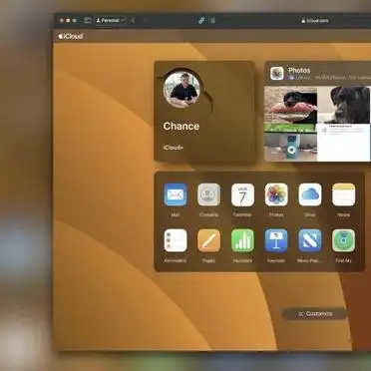Open the white document photo thumbnail
The width and height of the screenshot is (371, 371).
(x=344, y=143)
